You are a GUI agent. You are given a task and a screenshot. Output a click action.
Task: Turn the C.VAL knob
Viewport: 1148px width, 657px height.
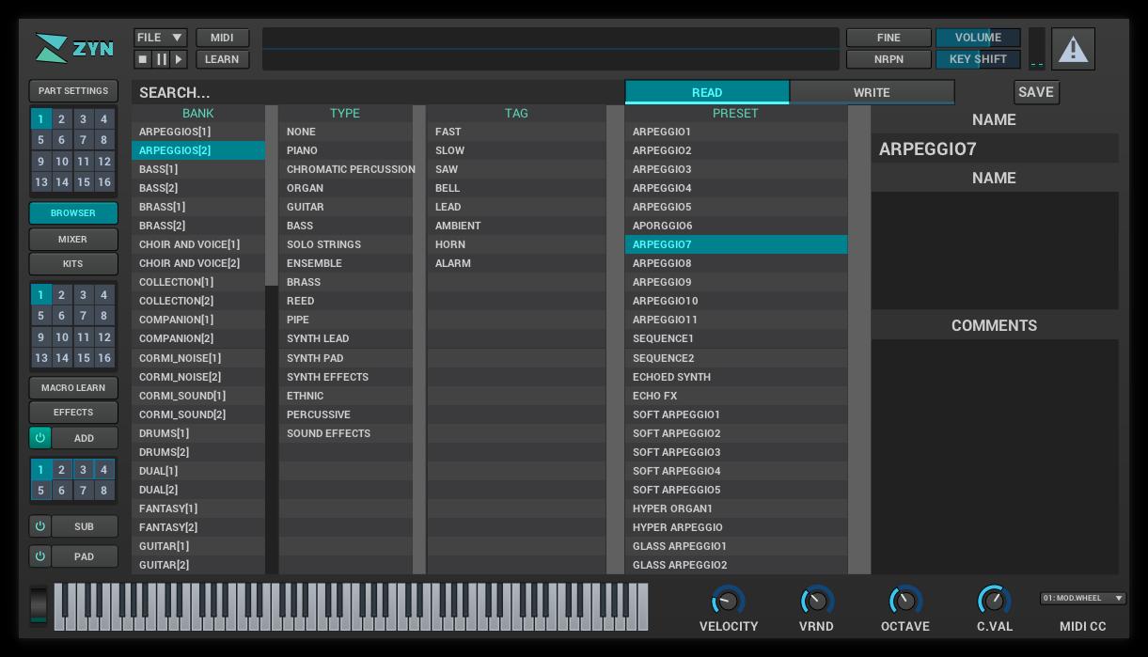point(994,600)
